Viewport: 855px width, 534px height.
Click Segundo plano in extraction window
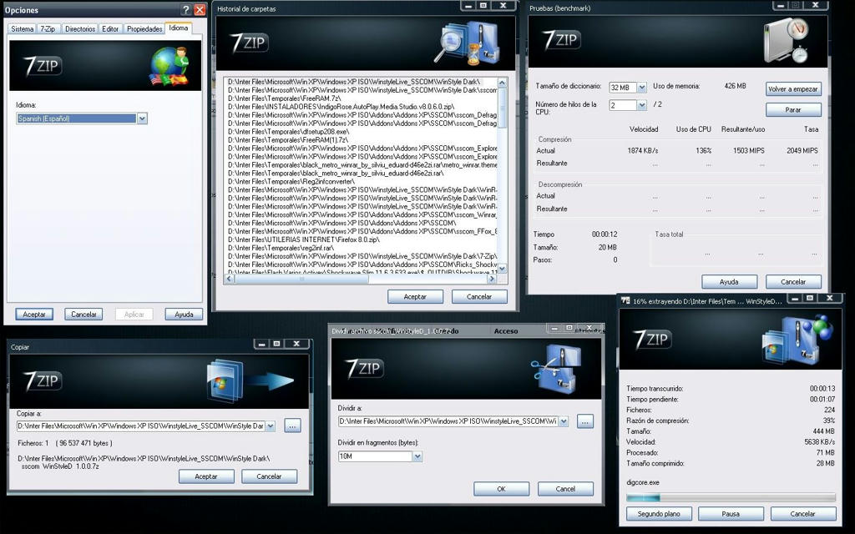[x=659, y=513]
